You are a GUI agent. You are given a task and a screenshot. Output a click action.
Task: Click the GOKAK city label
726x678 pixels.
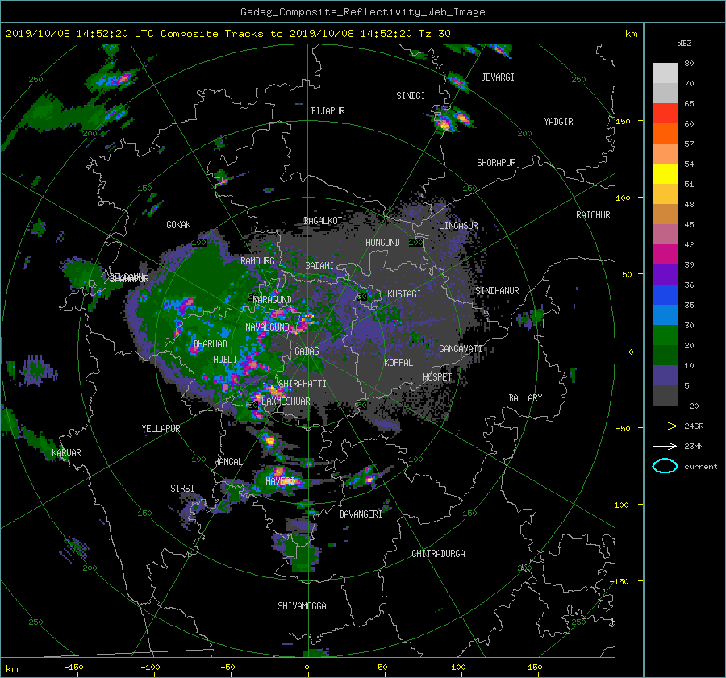tap(178, 225)
